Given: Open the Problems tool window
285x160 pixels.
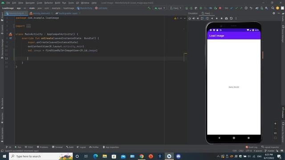Looking at the screenshot, I should pyautogui.click(x=43, y=147).
